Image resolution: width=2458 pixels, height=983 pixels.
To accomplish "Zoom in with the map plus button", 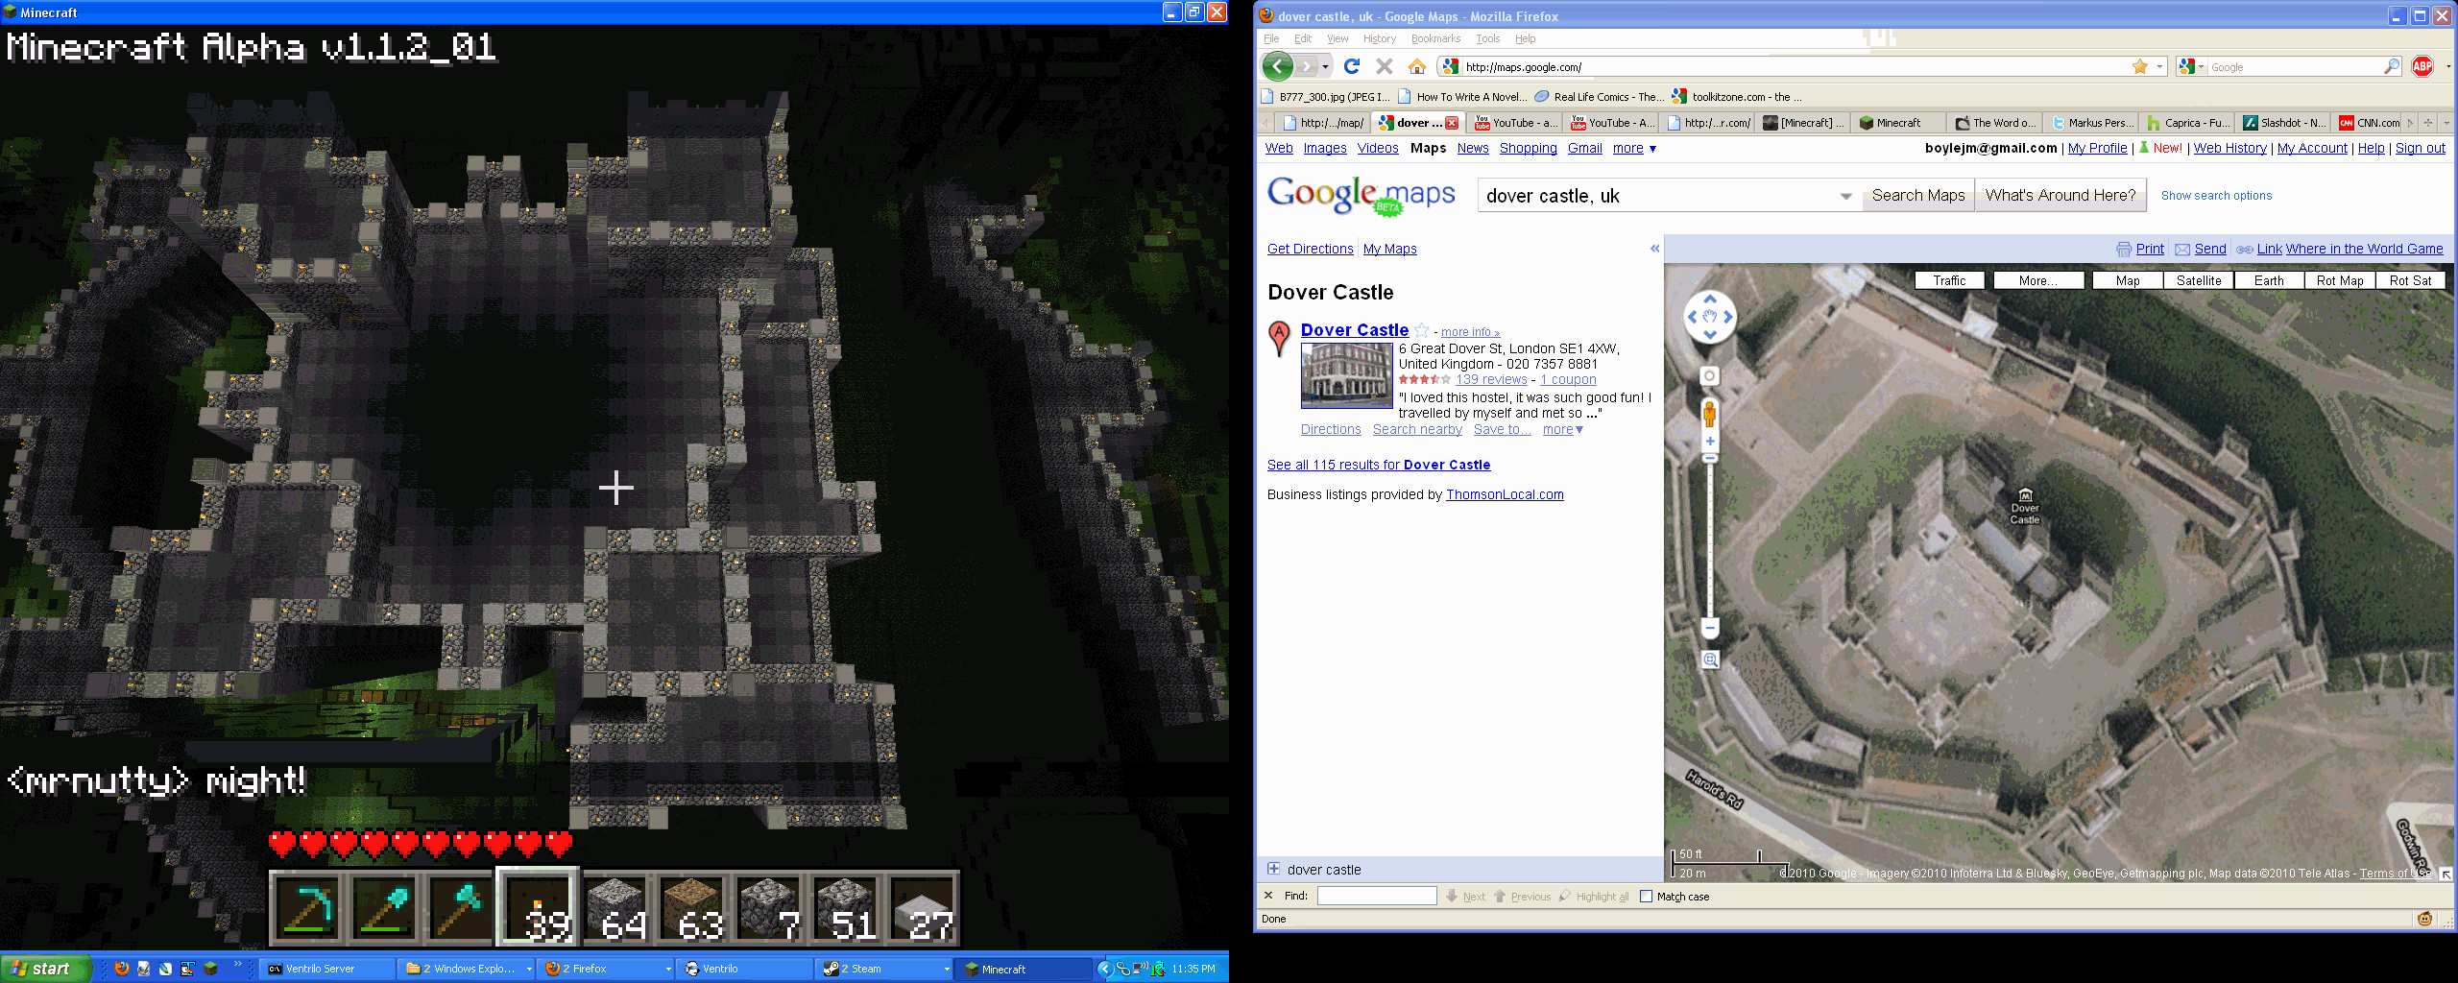I will coord(1710,442).
